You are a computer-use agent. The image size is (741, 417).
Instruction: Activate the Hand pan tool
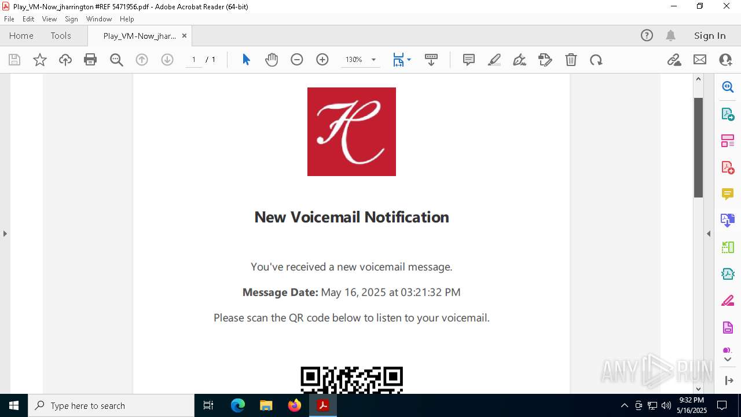coord(272,60)
